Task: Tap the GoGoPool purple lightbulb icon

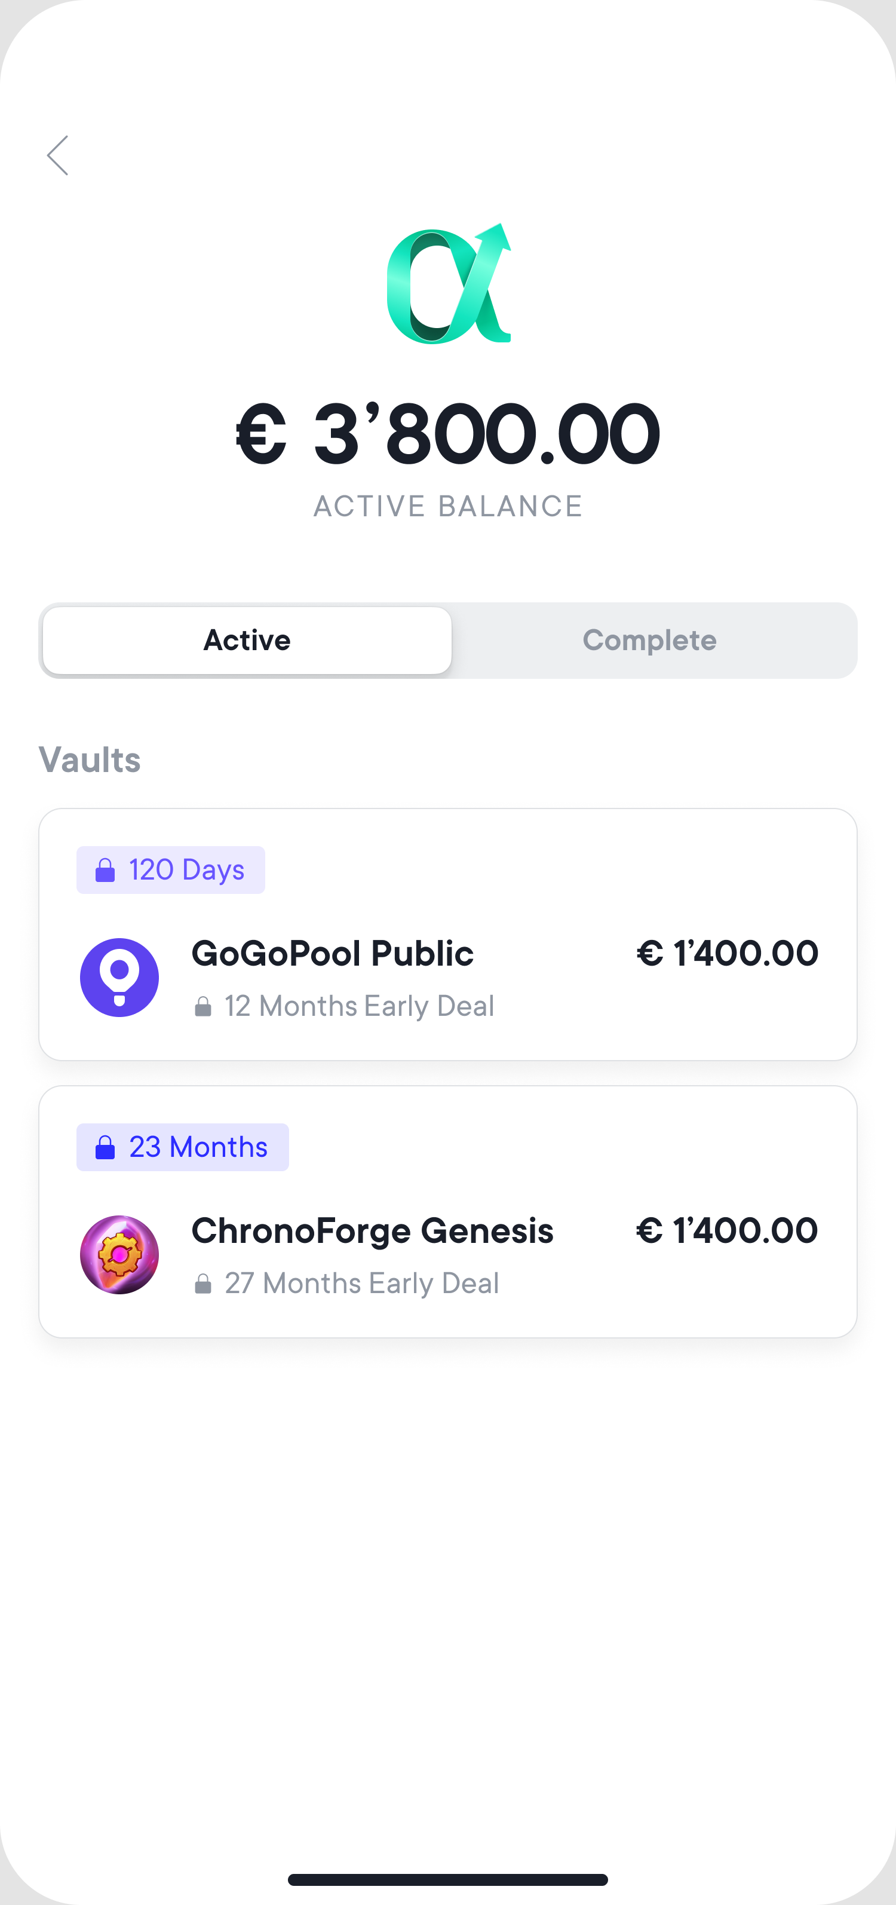Action: coord(119,977)
